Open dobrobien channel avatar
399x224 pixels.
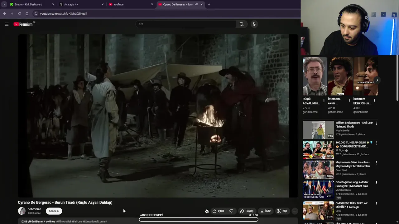(x=22, y=211)
